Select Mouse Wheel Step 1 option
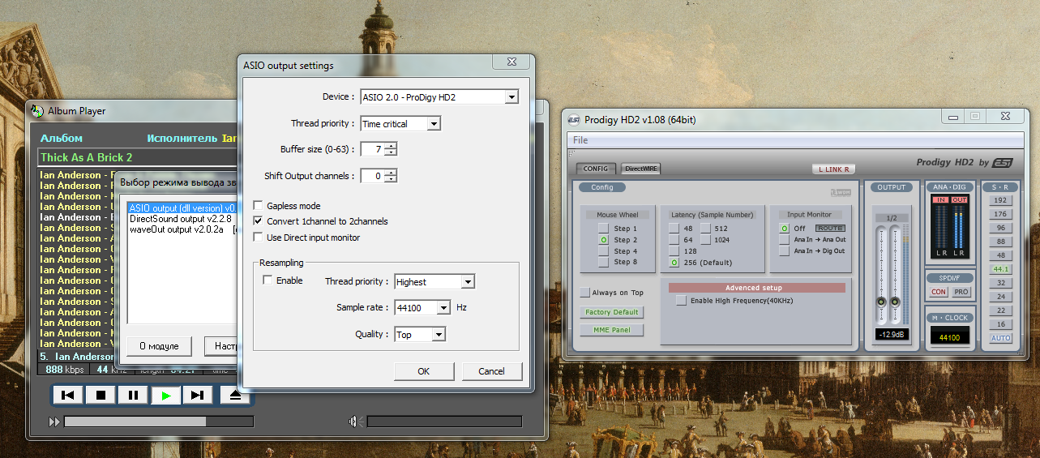Screen dimensions: 1040x458 [x=603, y=229]
